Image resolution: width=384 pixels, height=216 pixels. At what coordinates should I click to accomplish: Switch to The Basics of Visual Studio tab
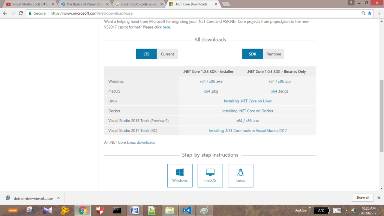(84, 4)
